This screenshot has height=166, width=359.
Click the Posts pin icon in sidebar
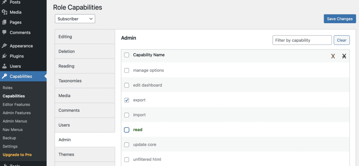point(4,2)
